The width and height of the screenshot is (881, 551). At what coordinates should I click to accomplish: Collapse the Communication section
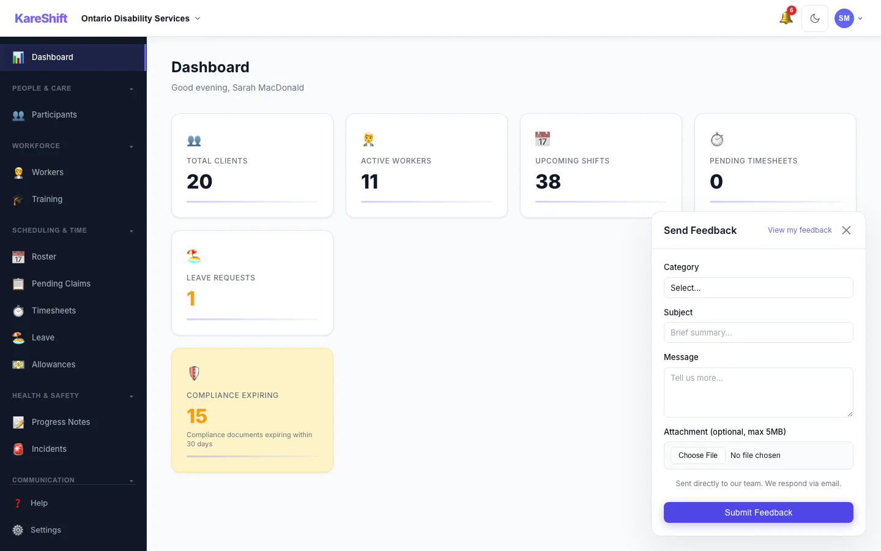(x=73, y=480)
